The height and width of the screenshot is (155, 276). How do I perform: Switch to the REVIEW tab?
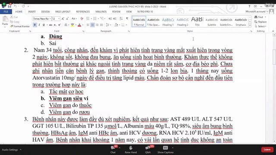[x=116, y=12]
